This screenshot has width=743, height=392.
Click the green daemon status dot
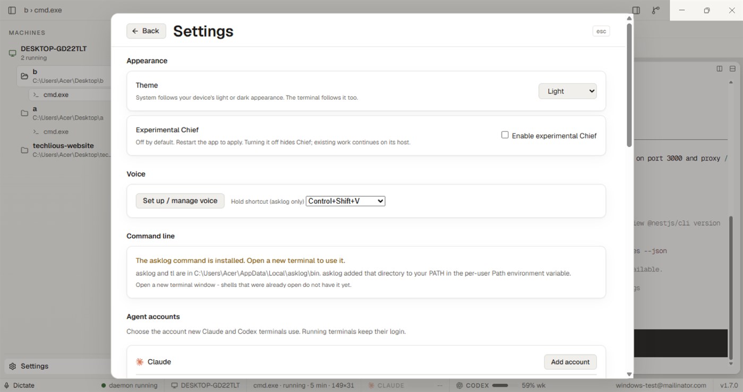[104, 386]
